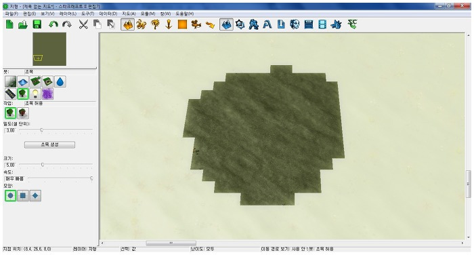Select the green Cliff brush icon
The image size is (474, 255).
pos(48,82)
